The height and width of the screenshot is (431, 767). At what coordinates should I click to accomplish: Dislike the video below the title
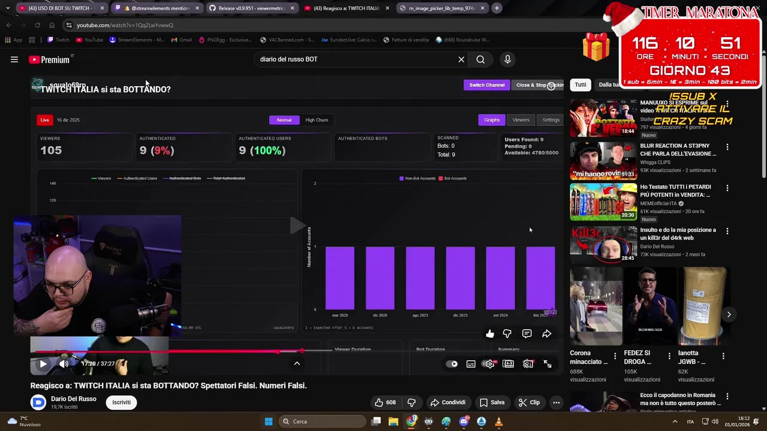tap(411, 402)
